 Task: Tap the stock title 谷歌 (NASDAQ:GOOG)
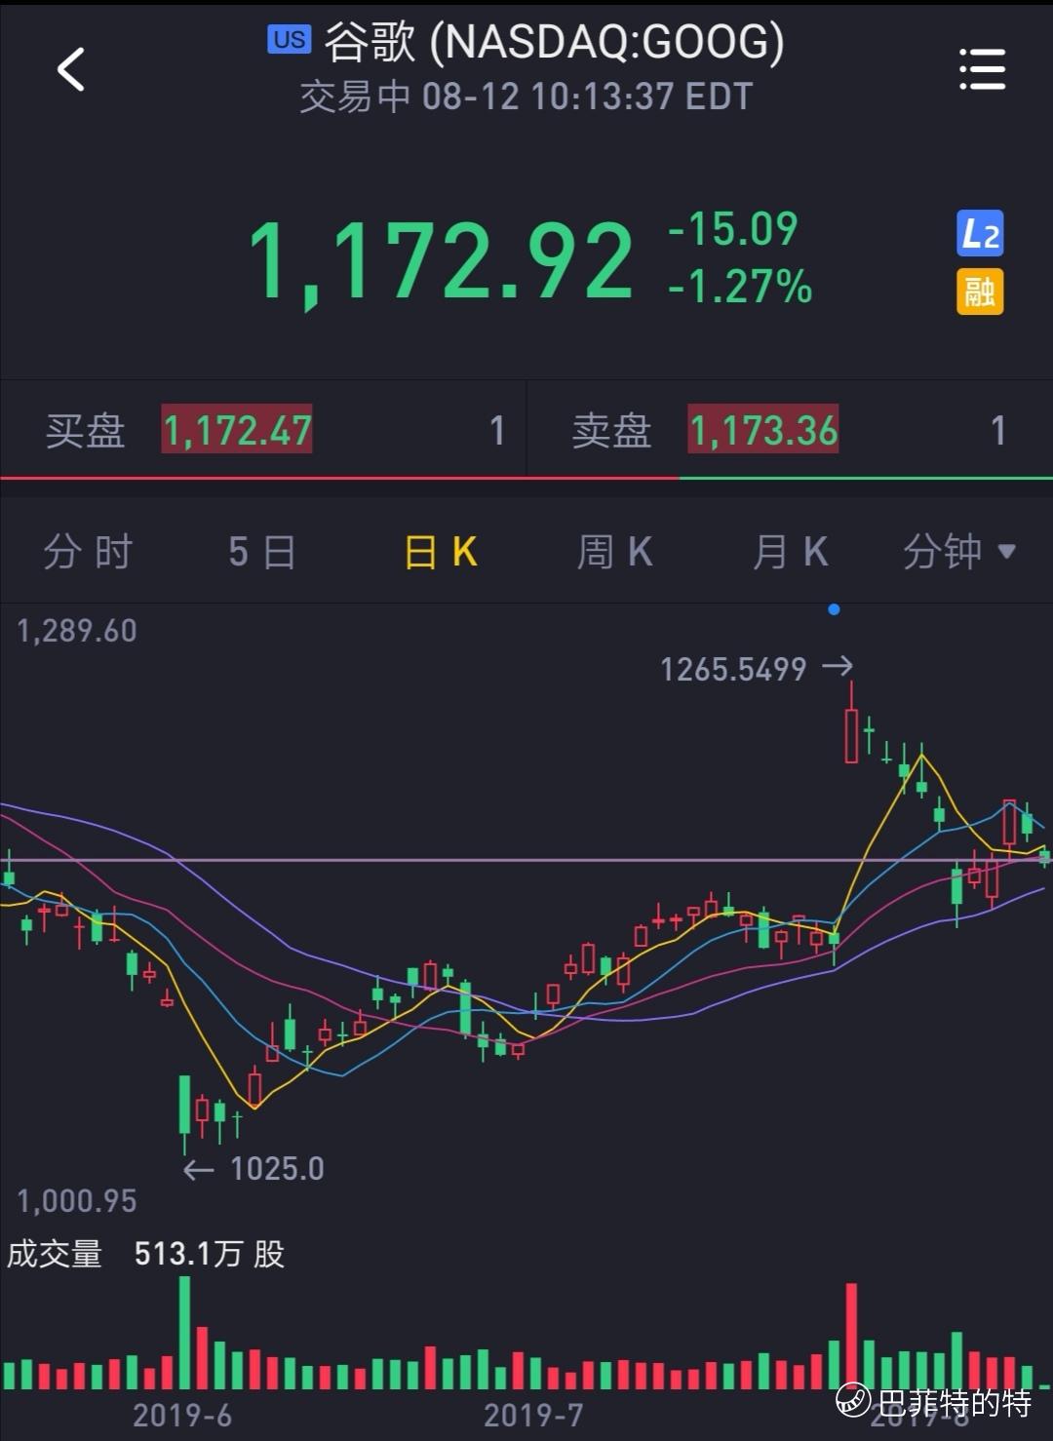(x=554, y=41)
